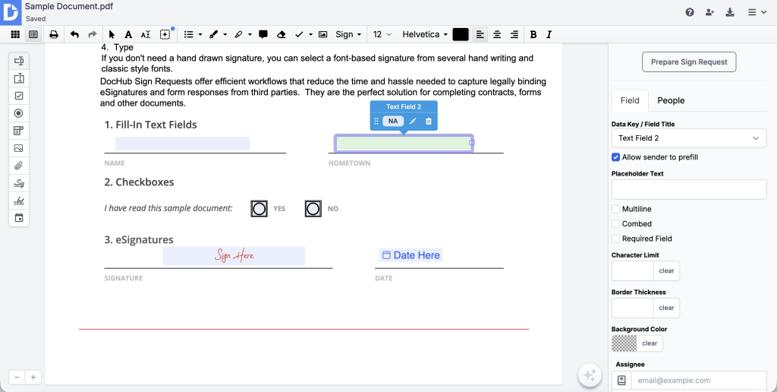Add a signature field from sidebar

point(19,183)
